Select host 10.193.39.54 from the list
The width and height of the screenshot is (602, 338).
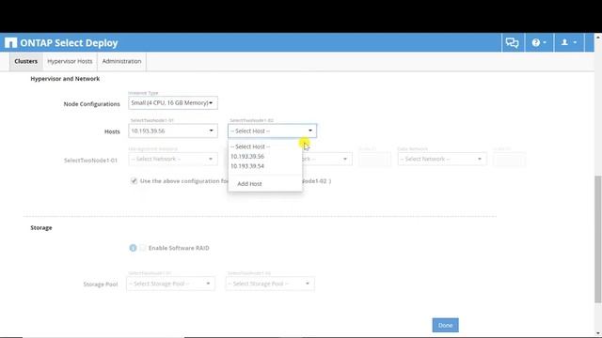(265, 166)
